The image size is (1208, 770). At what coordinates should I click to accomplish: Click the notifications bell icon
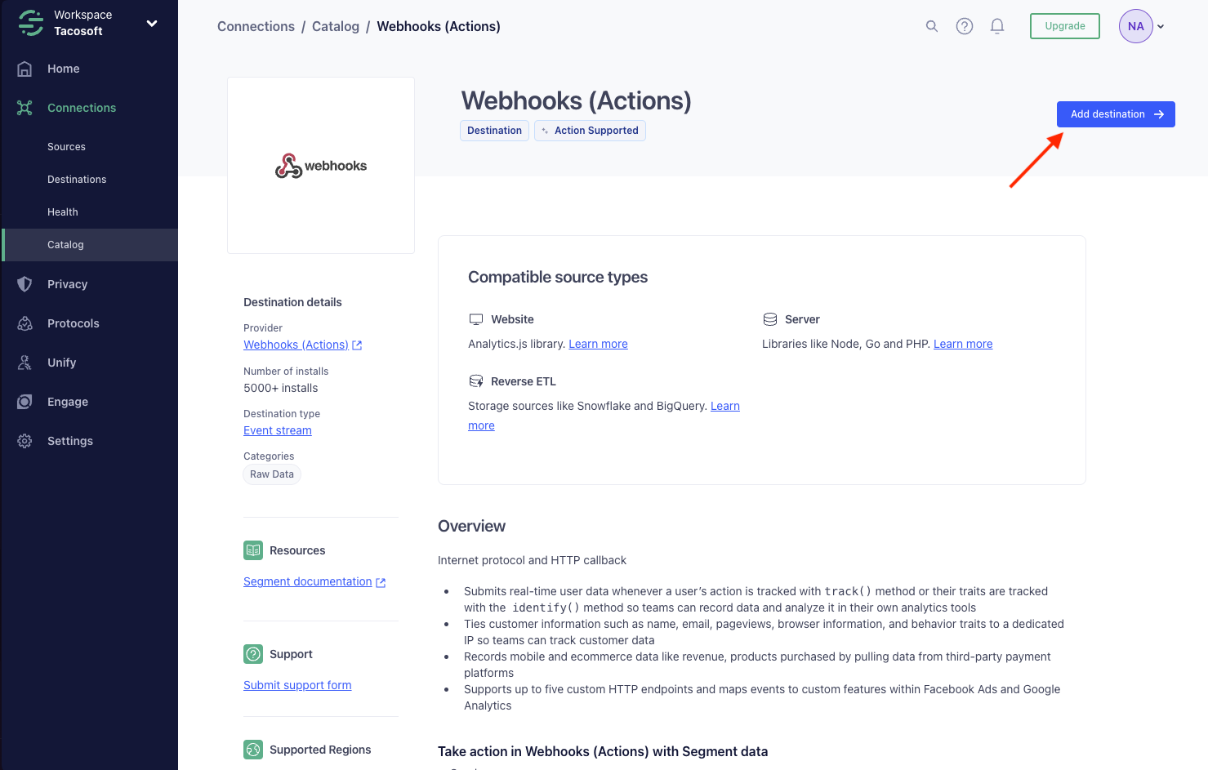(x=996, y=25)
